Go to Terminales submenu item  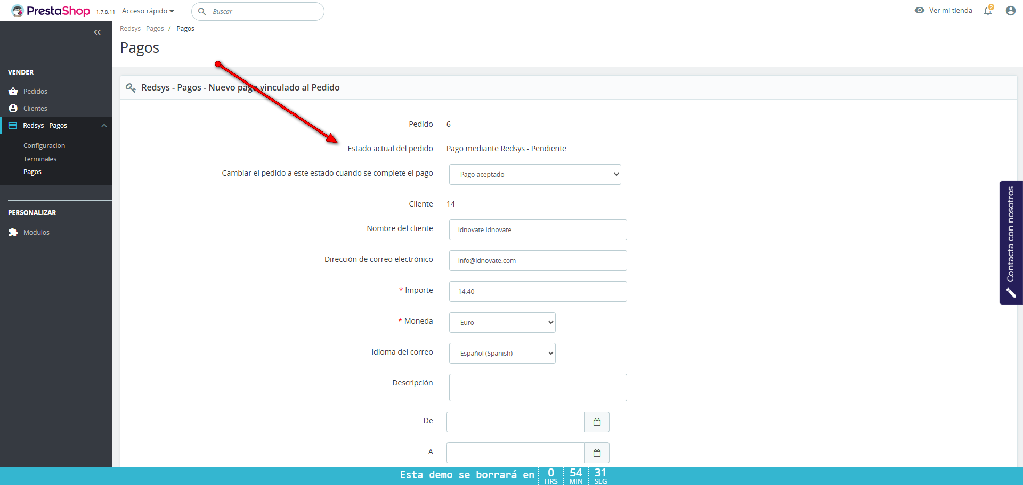point(40,159)
